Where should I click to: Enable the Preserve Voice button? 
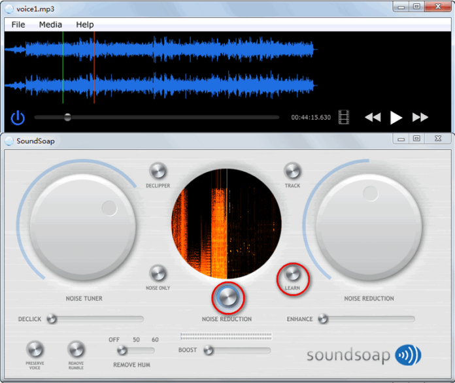pyautogui.click(x=35, y=349)
